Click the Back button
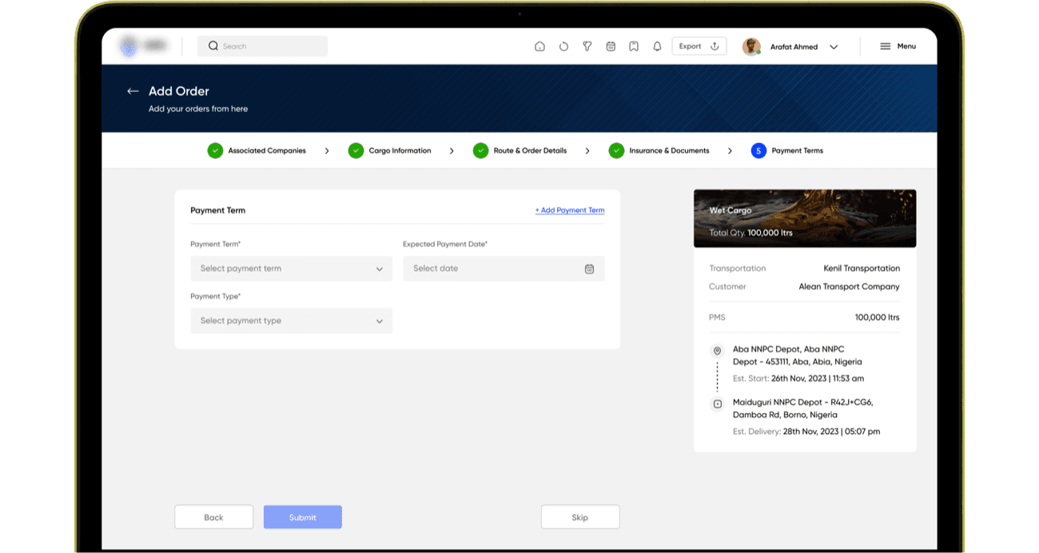This screenshot has width=1039, height=553. [x=213, y=517]
